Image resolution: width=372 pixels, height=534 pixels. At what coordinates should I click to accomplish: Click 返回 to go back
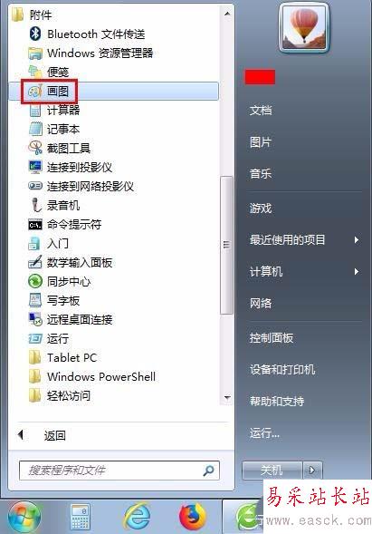click(x=54, y=435)
